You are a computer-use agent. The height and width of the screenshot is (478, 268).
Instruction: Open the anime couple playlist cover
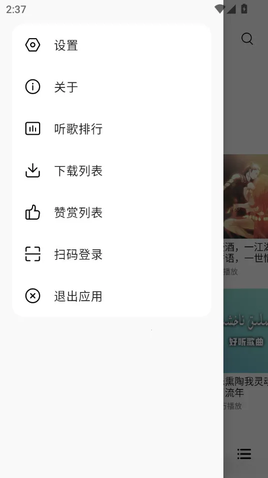point(246,197)
